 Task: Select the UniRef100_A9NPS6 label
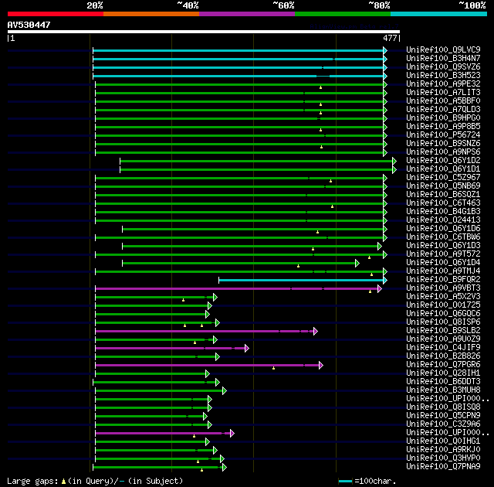[443, 152]
